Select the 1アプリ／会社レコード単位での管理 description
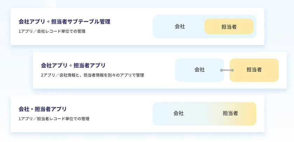The image size is (294, 142). click(x=52, y=31)
